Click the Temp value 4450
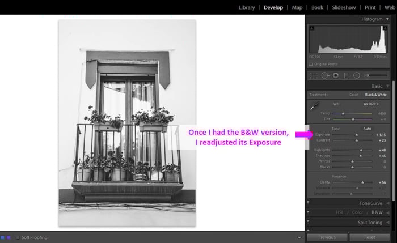This screenshot has width=397, height=243. tap(382, 113)
